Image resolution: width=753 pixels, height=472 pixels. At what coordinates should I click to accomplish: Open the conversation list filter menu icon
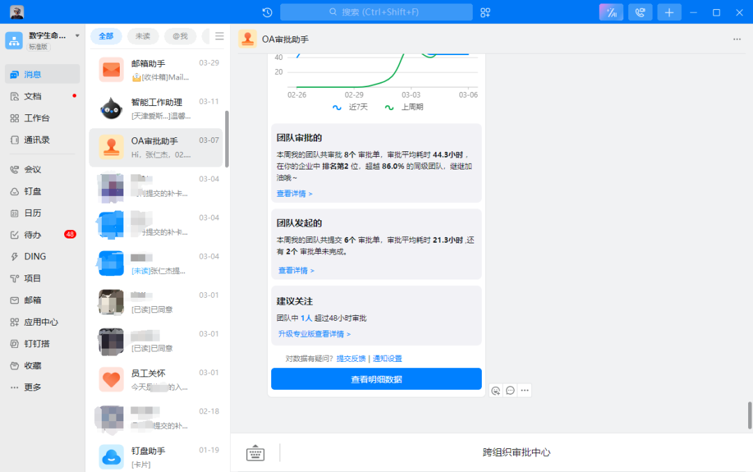coord(220,36)
